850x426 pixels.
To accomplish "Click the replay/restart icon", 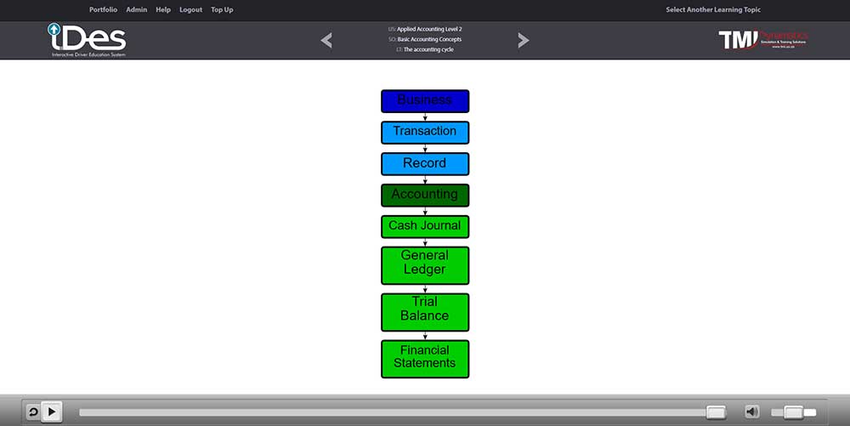I will [x=33, y=412].
